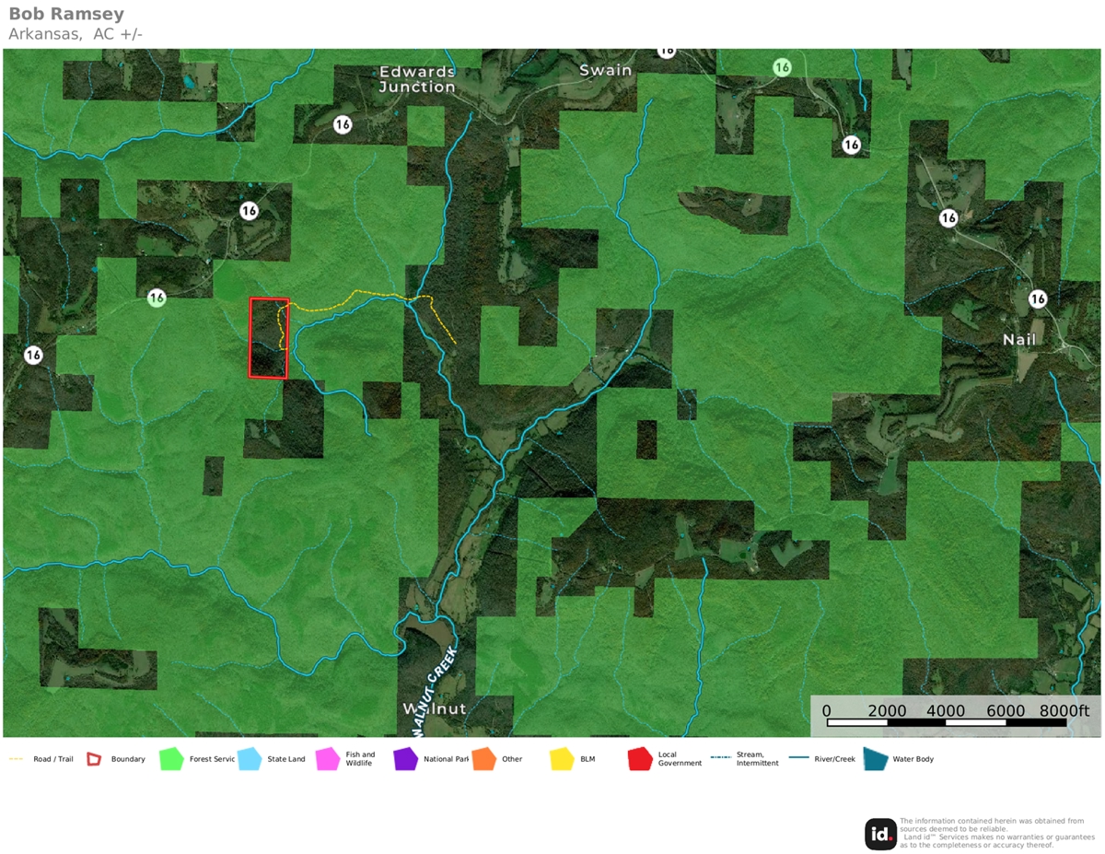Click the red Local Government legend icon
This screenshot has height=854, width=1105.
[640, 759]
